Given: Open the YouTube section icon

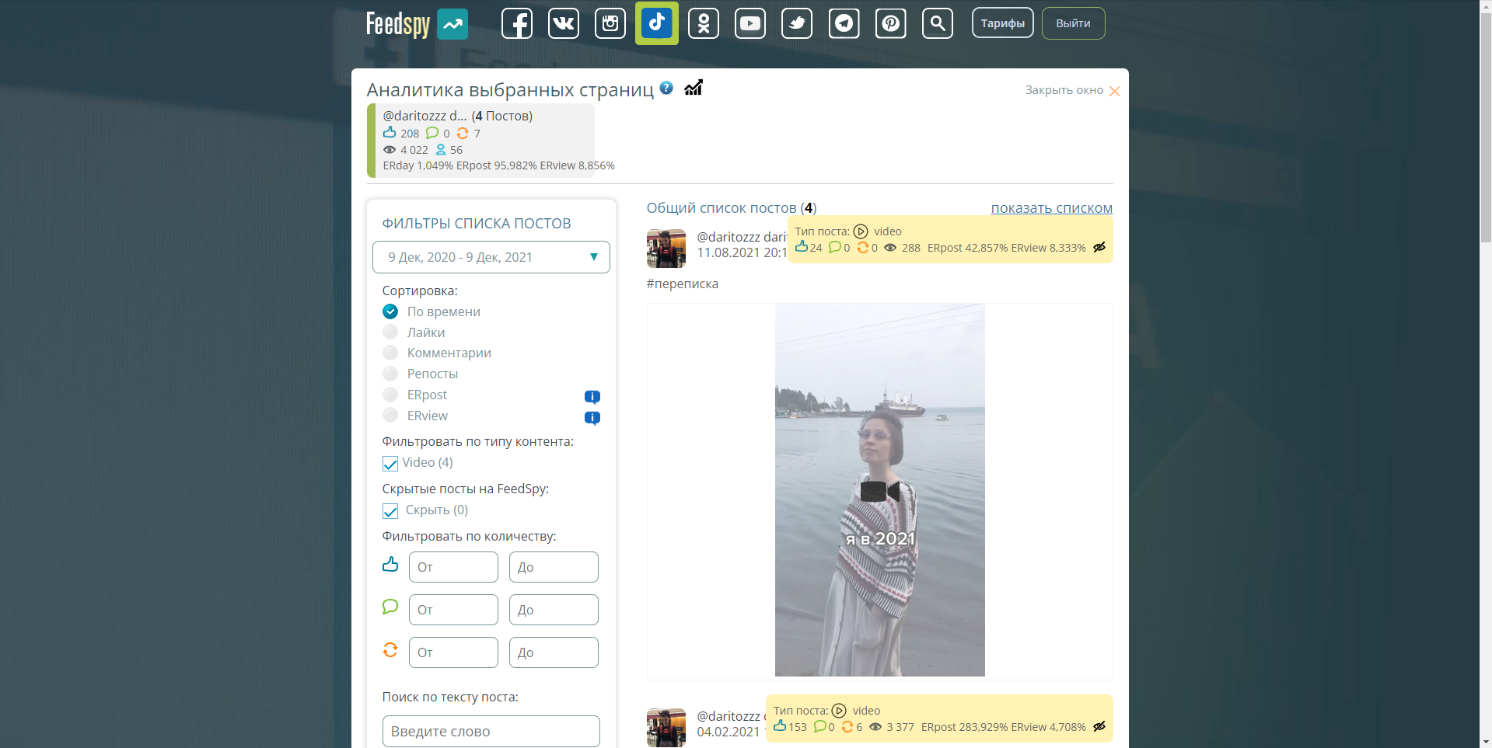Looking at the screenshot, I should pyautogui.click(x=750, y=23).
